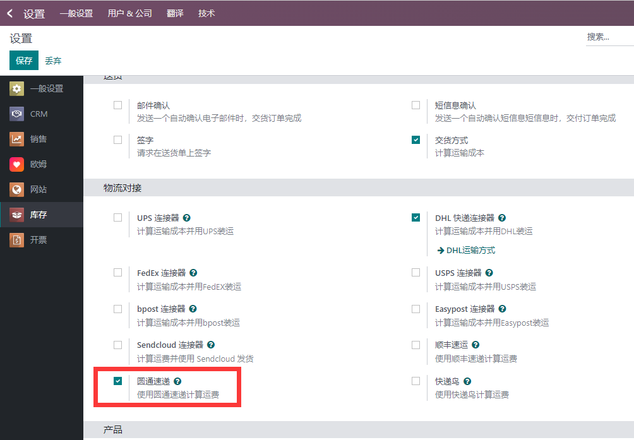Click help icon next to bpost 连接器
The height and width of the screenshot is (440, 634).
193,309
